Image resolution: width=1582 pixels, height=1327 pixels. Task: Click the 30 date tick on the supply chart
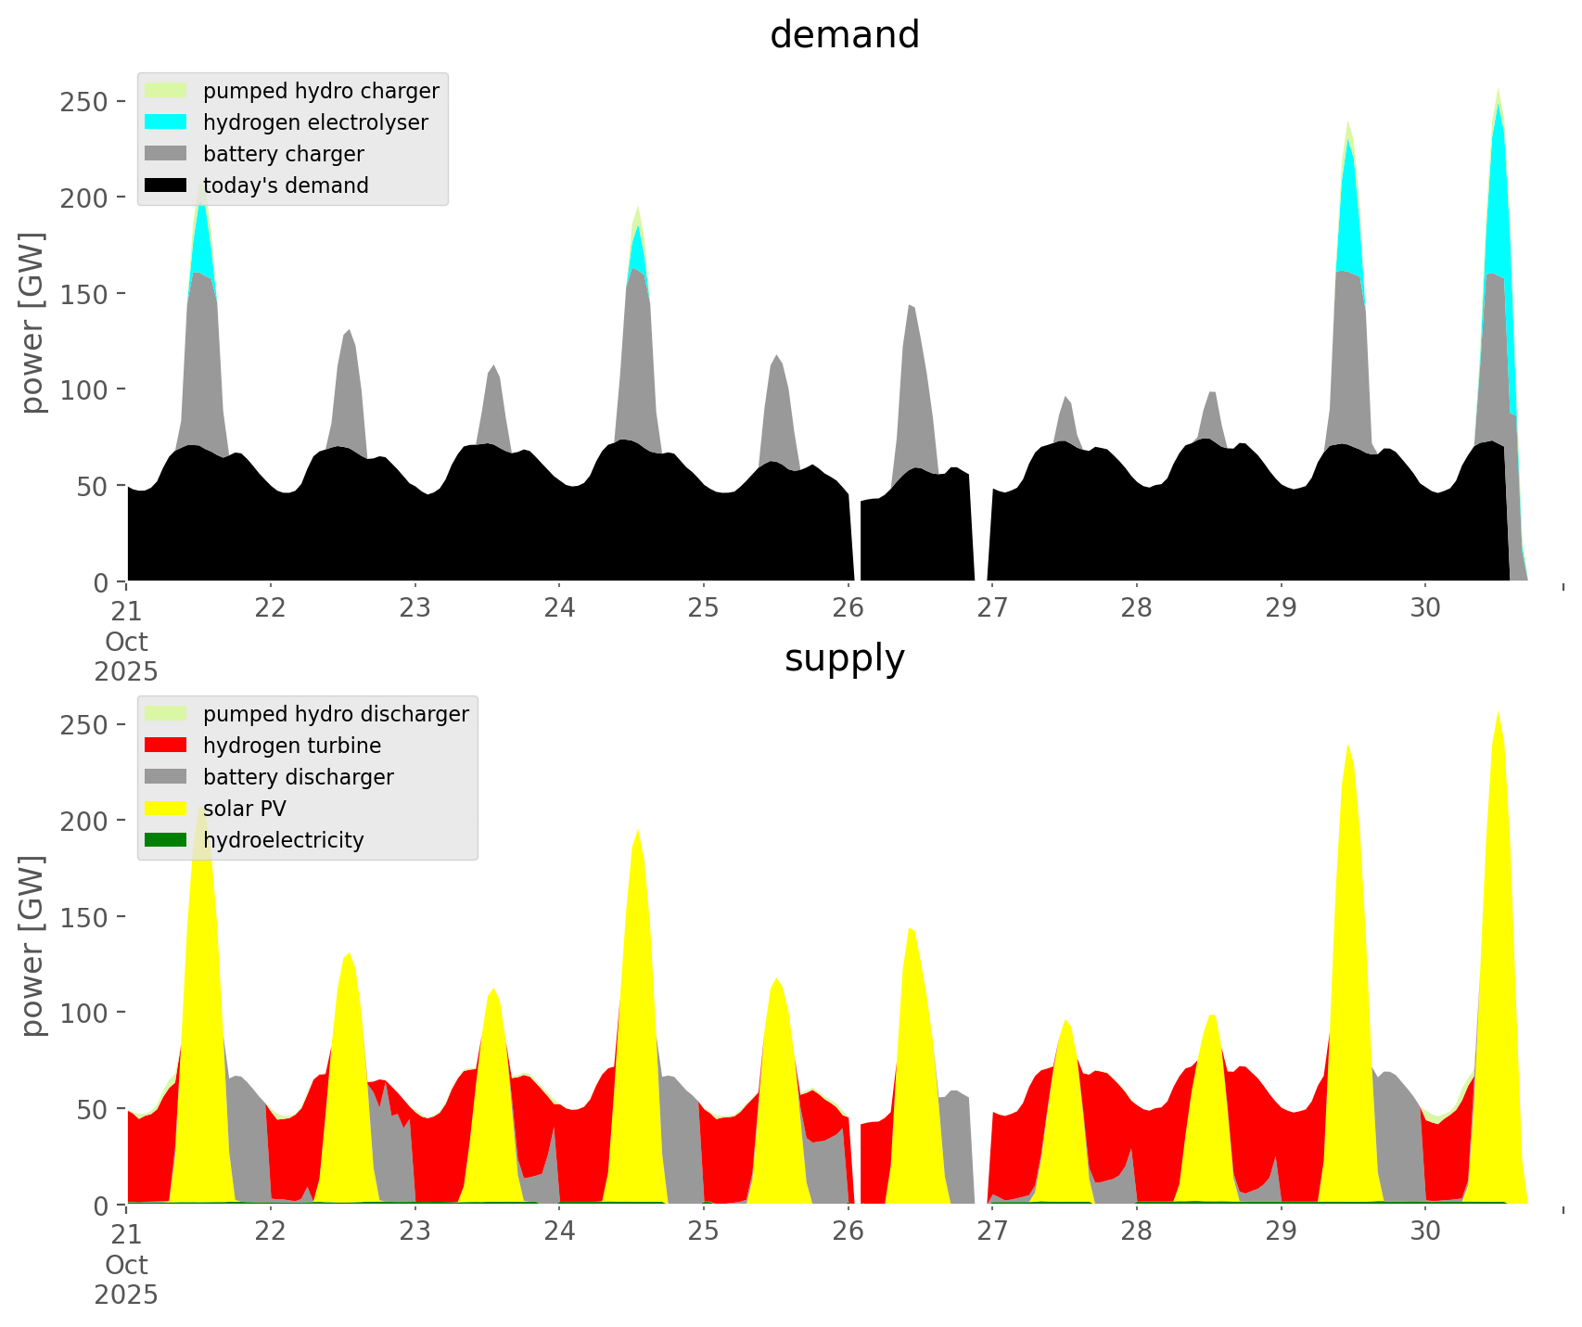tap(1425, 1232)
